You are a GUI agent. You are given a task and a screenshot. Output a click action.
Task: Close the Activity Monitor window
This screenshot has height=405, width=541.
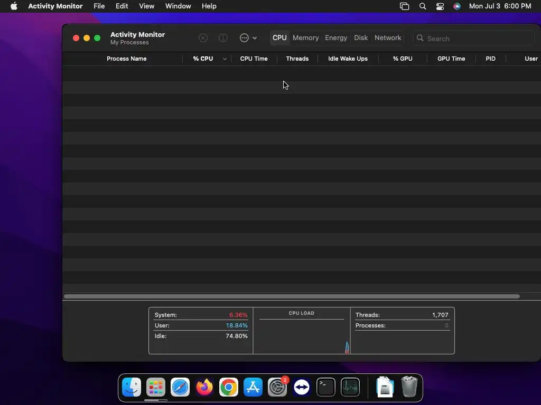click(x=76, y=38)
